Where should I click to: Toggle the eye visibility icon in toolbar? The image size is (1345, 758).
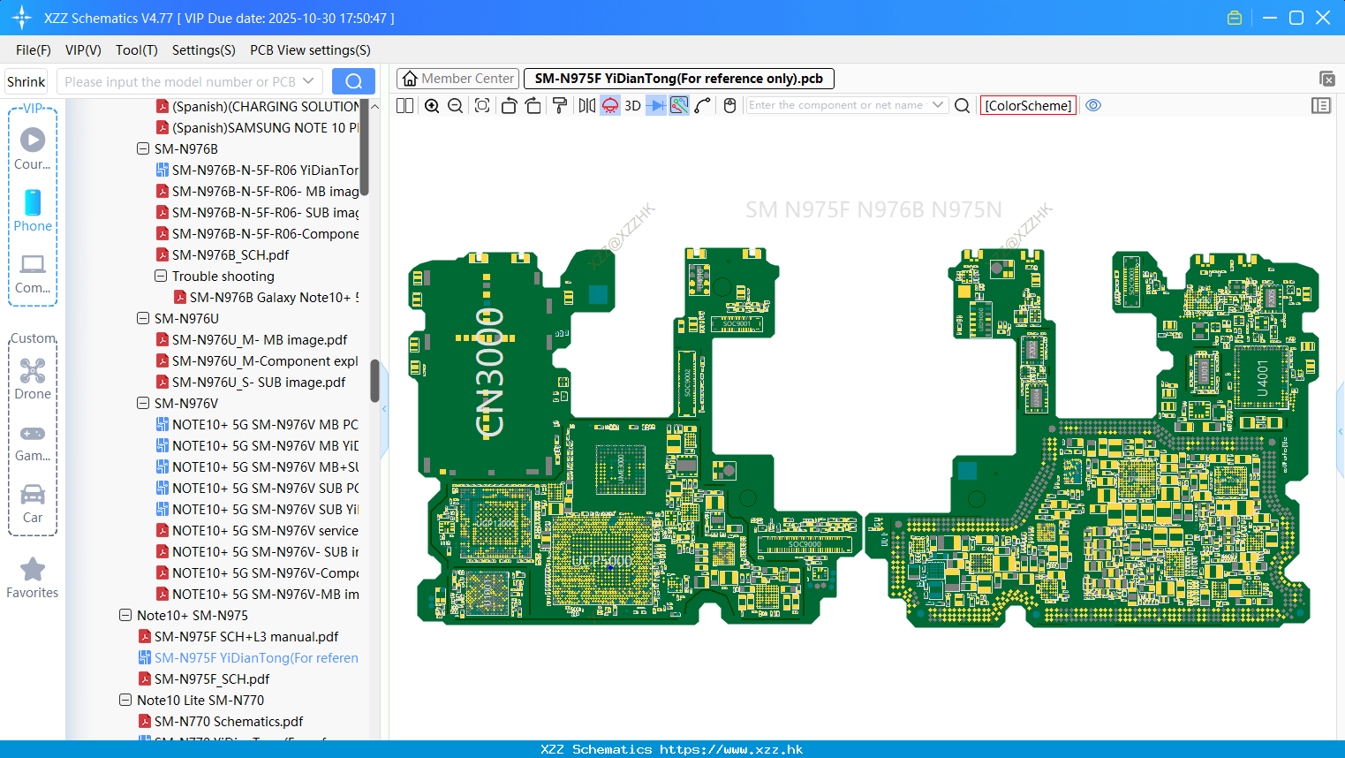click(1093, 105)
